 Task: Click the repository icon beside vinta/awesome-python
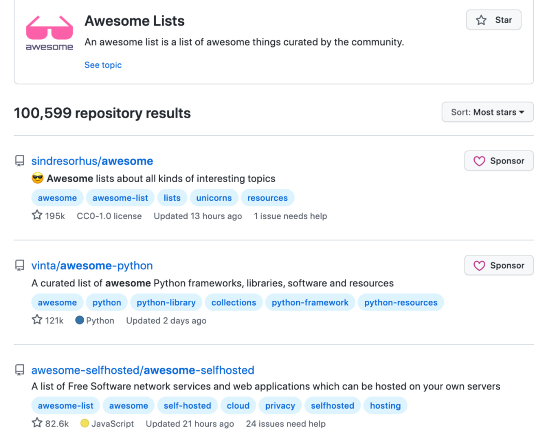click(x=20, y=265)
